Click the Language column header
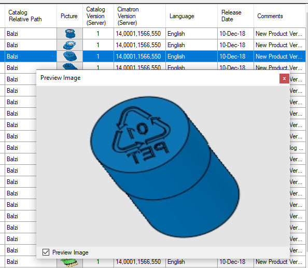This screenshot has width=308, height=268. click(191, 16)
